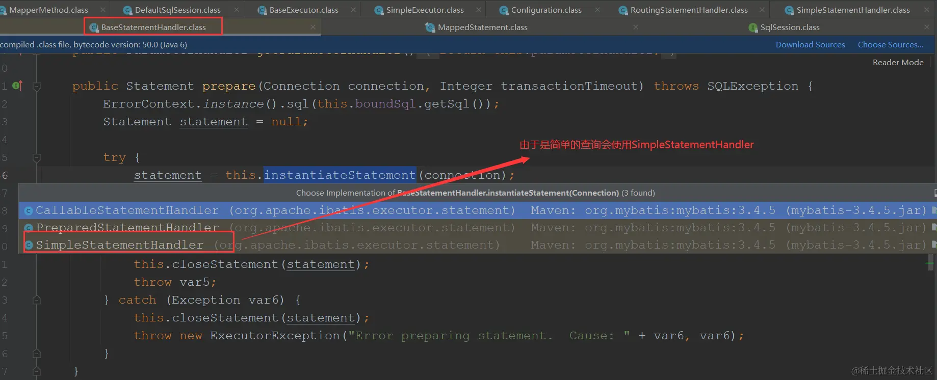This screenshot has height=380, width=937.
Task: Close the SqlSession.class tab
Action: click(x=927, y=27)
